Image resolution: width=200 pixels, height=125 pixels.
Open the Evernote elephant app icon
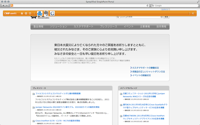pyautogui.click(x=46, y=13)
